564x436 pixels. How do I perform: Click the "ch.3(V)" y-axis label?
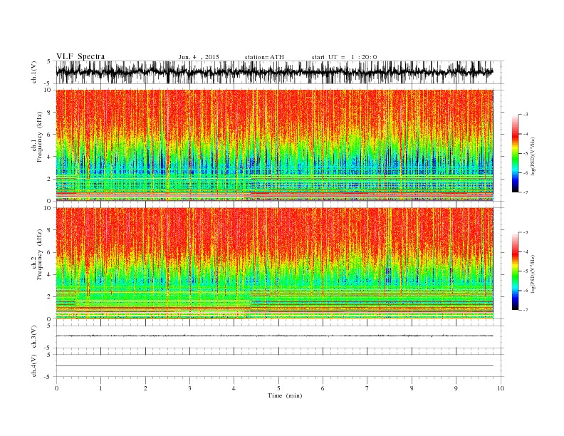coord(33,338)
